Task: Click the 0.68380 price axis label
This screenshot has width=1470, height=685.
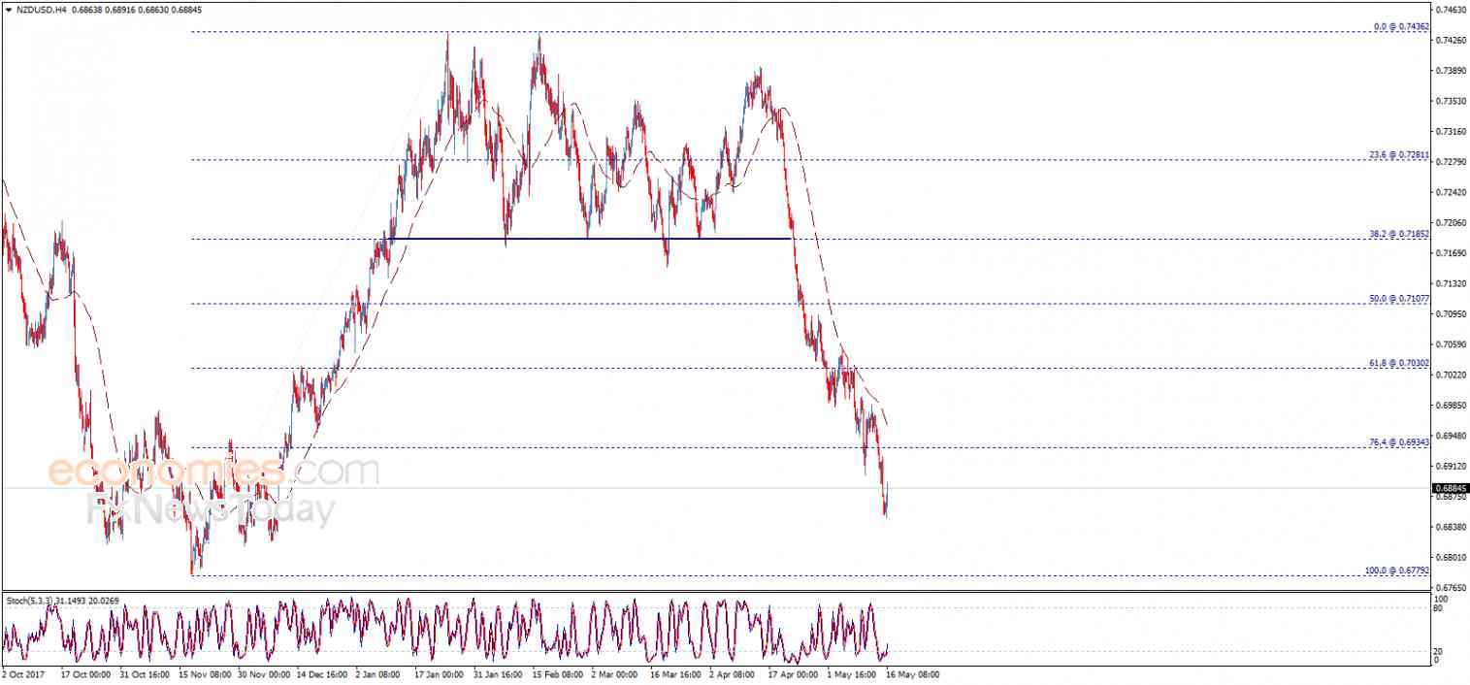Action: 1450,527
